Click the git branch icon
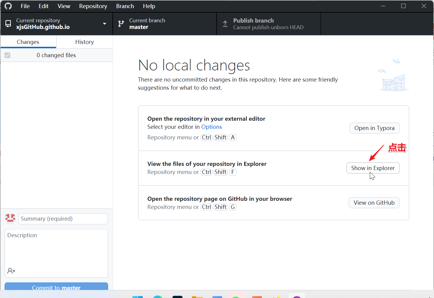 [x=121, y=24]
